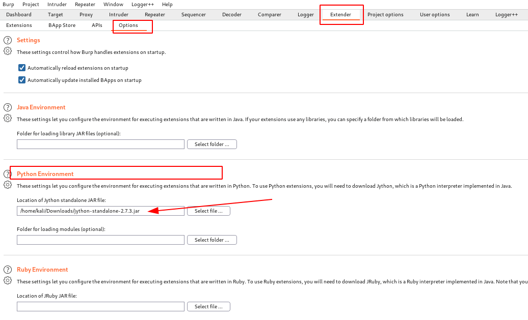Click the Python Environment gear icon

8,185
